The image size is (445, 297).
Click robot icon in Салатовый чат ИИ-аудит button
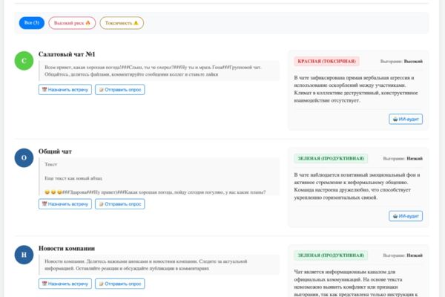click(x=395, y=119)
